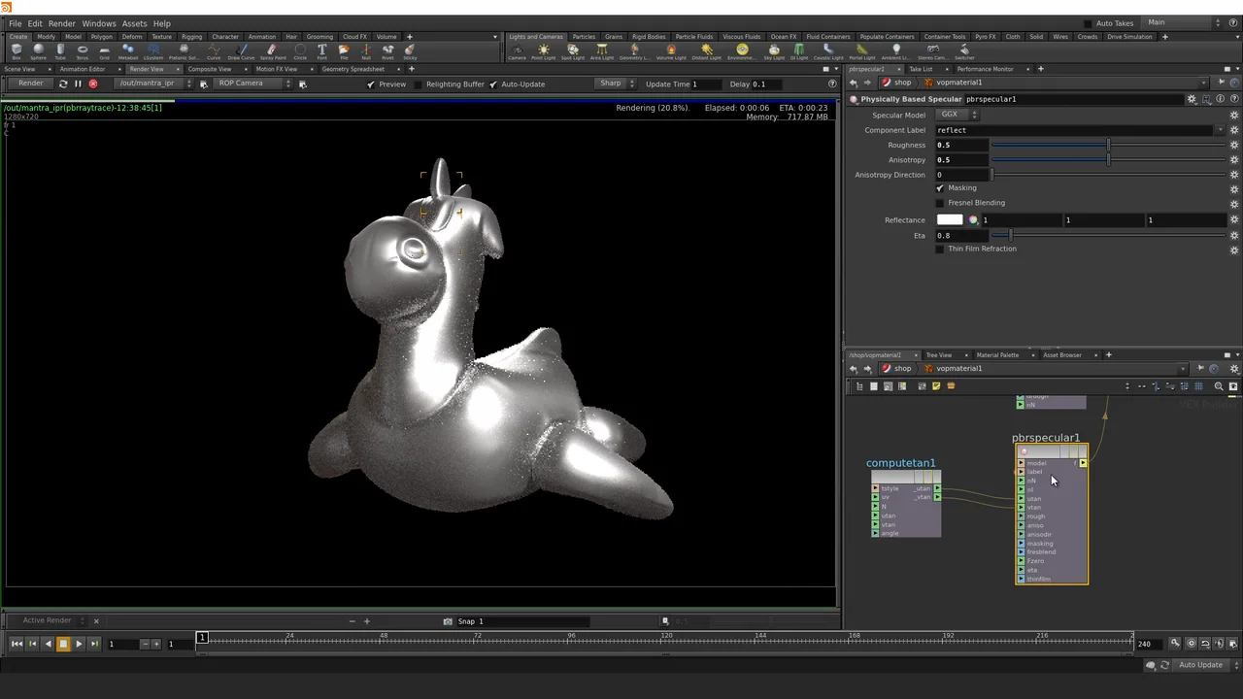Stop the render with red icon

tap(93, 83)
